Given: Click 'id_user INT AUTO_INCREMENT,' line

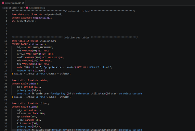Looking at the screenshot, I should click(x=35, y=48).
